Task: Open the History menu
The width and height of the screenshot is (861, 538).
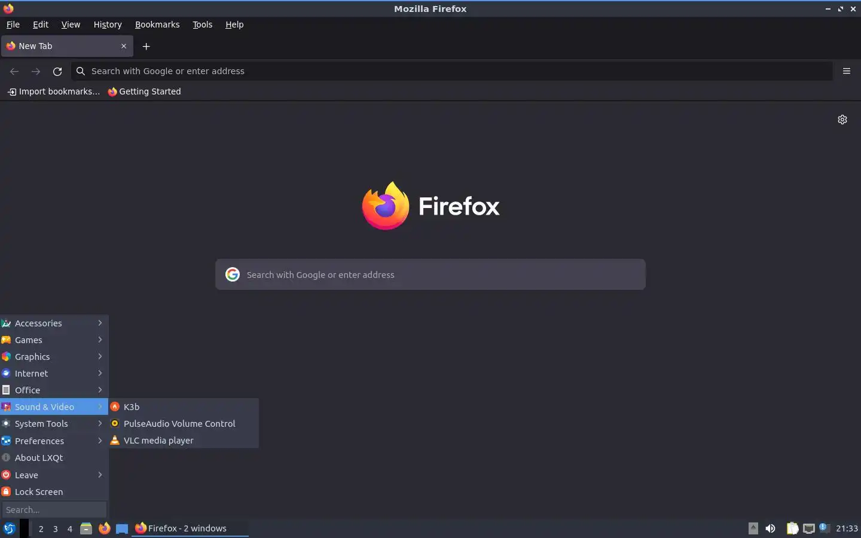Action: (x=108, y=25)
